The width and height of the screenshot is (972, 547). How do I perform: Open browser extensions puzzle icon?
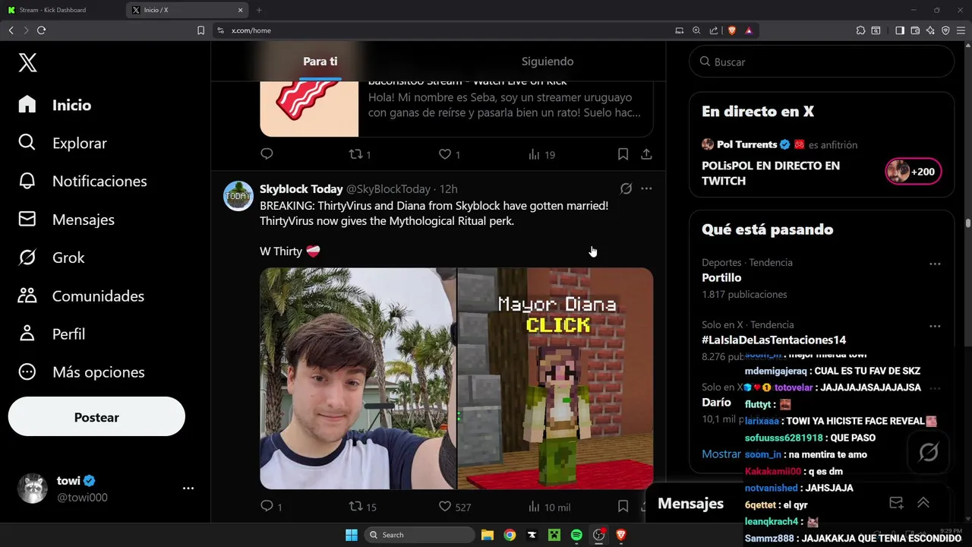tap(860, 30)
